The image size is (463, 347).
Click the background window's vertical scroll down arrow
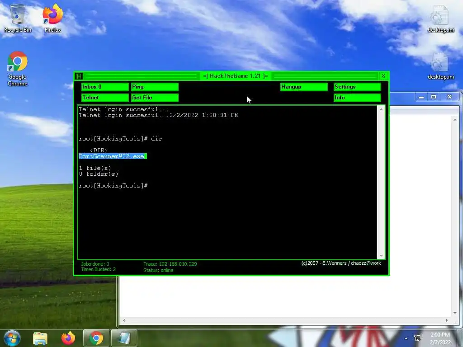[x=455, y=313]
